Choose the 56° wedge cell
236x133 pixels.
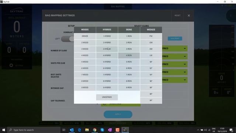tap(151, 81)
